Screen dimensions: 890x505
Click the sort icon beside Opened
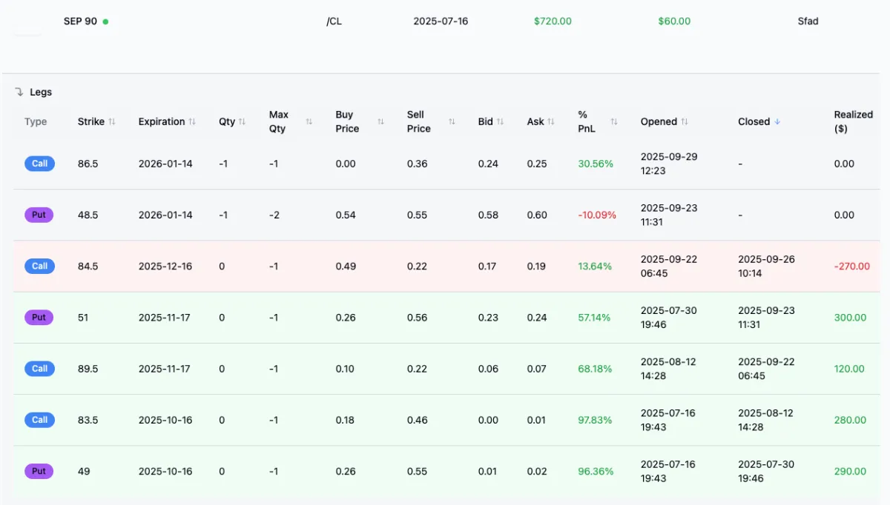(x=685, y=121)
